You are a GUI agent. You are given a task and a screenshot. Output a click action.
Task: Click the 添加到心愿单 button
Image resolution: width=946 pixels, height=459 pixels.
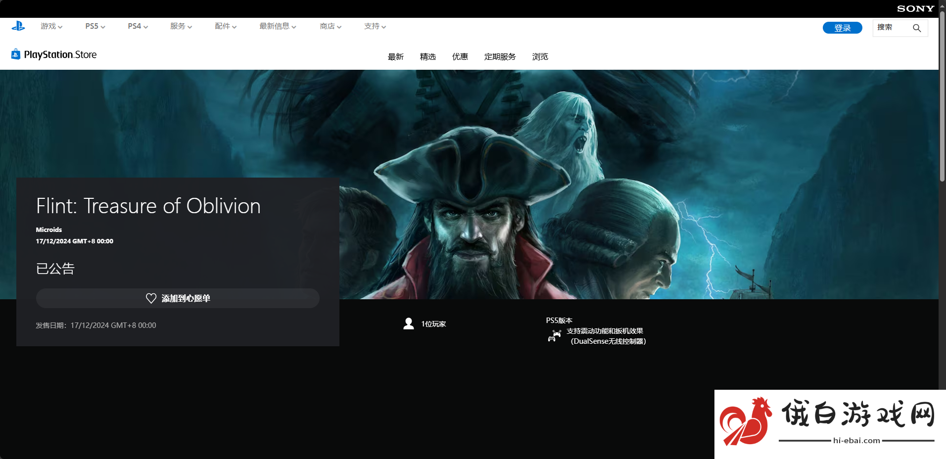178,298
